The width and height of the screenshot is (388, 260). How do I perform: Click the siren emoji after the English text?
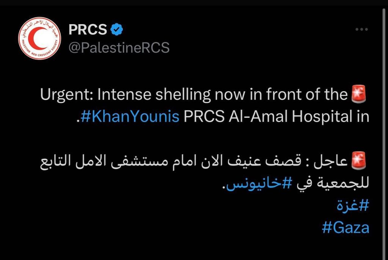[x=359, y=94]
